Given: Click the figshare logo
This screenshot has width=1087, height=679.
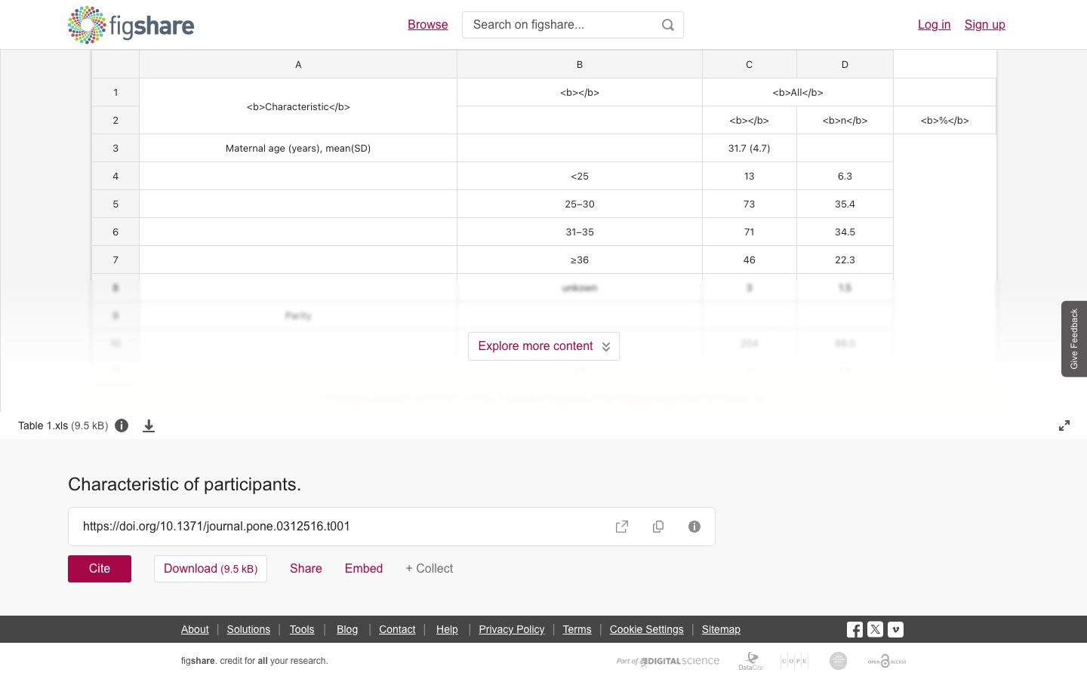Looking at the screenshot, I should coord(131,25).
